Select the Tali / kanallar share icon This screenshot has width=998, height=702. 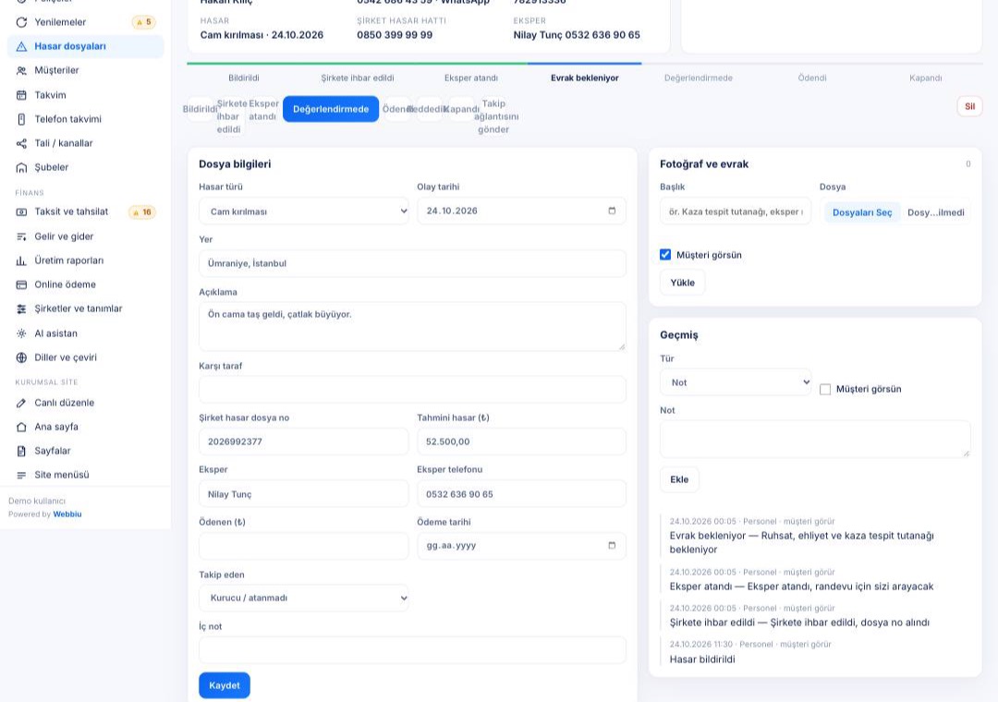point(21,143)
